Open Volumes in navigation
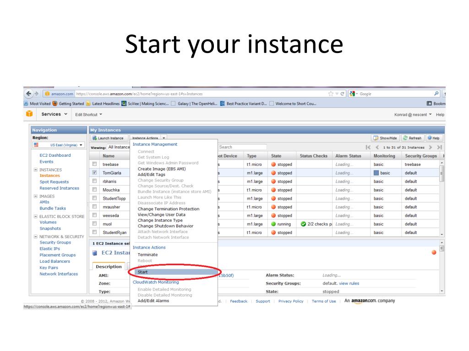469x351 pixels. (x=48, y=222)
